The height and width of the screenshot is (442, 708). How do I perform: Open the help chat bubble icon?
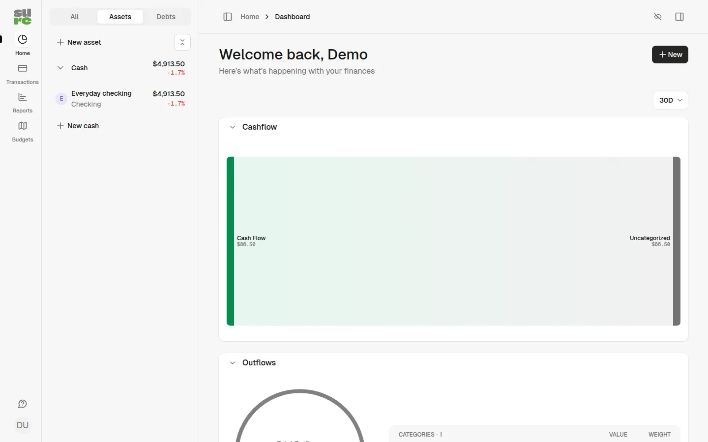click(23, 404)
